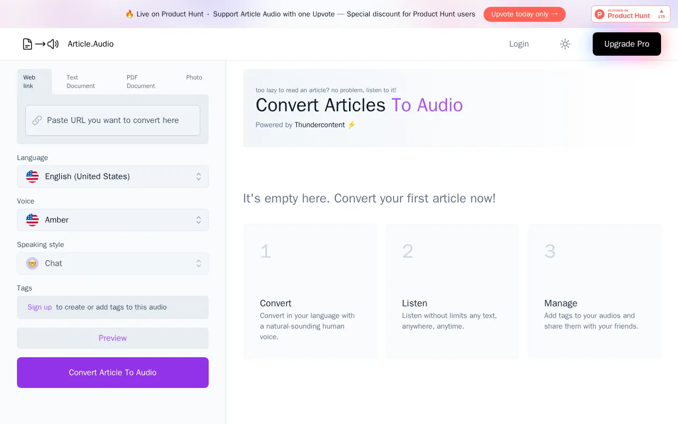Click the Upgrade Pro button

pyautogui.click(x=627, y=44)
